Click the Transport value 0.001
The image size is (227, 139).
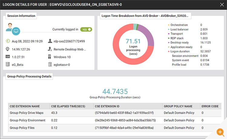point(204,34)
